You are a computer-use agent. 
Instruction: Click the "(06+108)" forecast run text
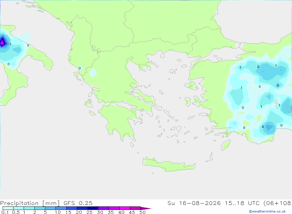(x=278, y=203)
